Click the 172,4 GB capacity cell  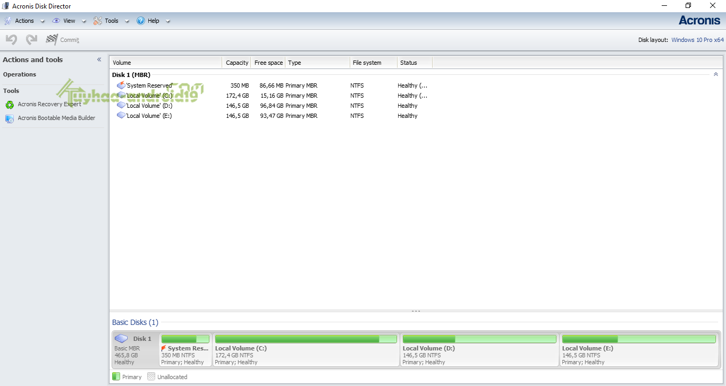(238, 96)
